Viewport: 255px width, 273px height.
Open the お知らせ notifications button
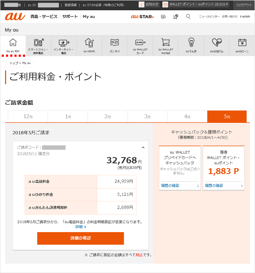[x=149, y=4]
